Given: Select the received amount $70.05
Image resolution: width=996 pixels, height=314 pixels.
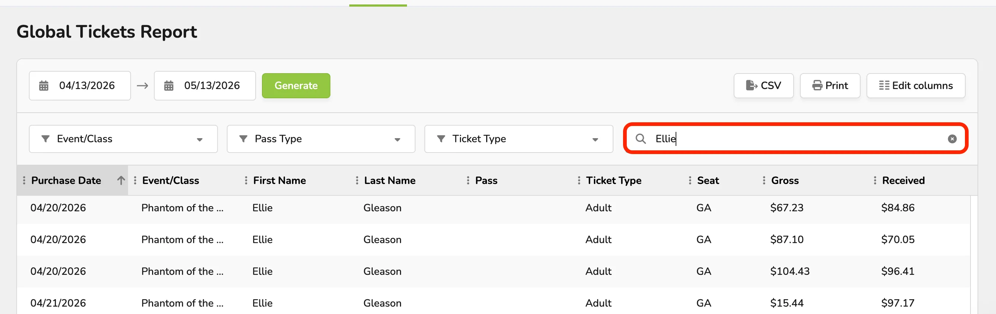Looking at the screenshot, I should point(898,239).
